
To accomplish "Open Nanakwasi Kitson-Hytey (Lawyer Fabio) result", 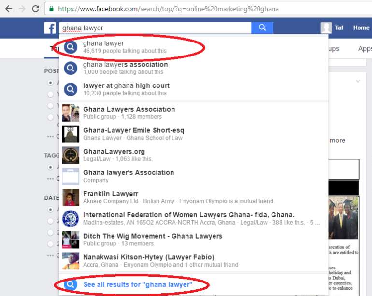I will [x=194, y=261].
